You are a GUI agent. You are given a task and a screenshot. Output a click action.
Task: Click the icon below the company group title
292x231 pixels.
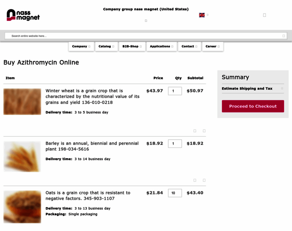point(146,21)
